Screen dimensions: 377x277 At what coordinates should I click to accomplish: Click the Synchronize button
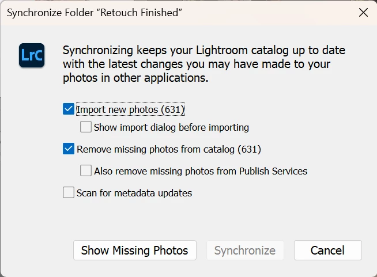click(245, 251)
